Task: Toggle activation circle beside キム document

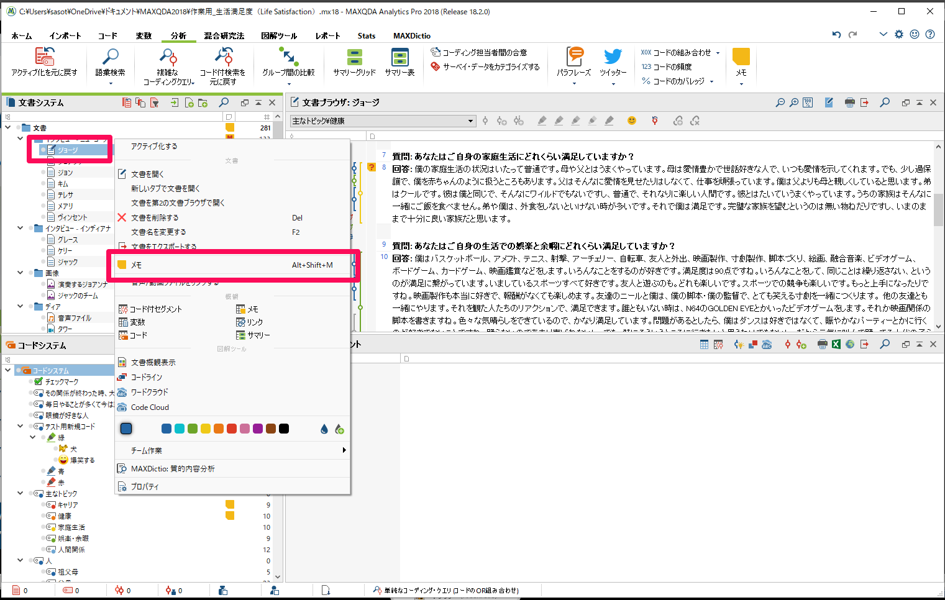Action: [x=43, y=184]
